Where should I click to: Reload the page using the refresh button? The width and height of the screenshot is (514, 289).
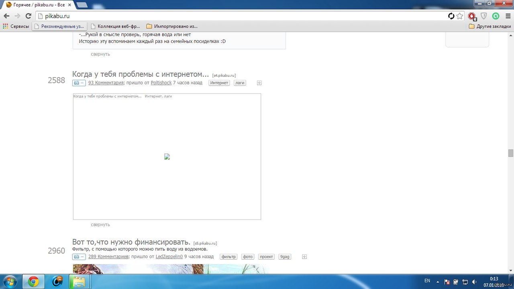tap(28, 16)
